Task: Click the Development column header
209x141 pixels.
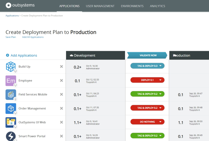Action: (x=96, y=55)
